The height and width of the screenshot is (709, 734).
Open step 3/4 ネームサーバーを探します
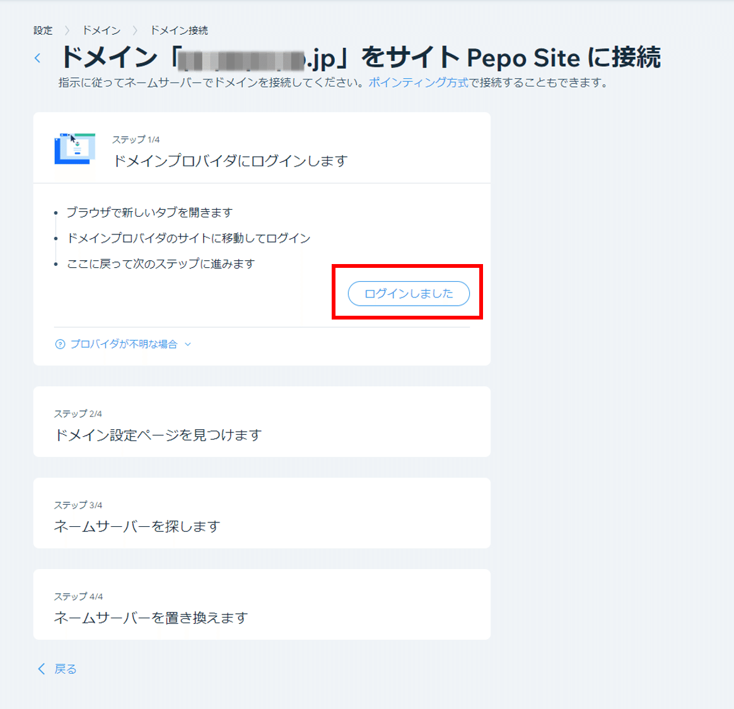click(262, 513)
